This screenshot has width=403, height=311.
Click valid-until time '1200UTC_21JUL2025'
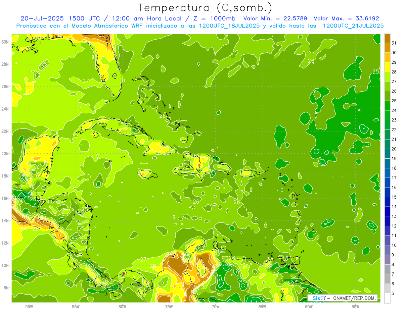(353, 25)
